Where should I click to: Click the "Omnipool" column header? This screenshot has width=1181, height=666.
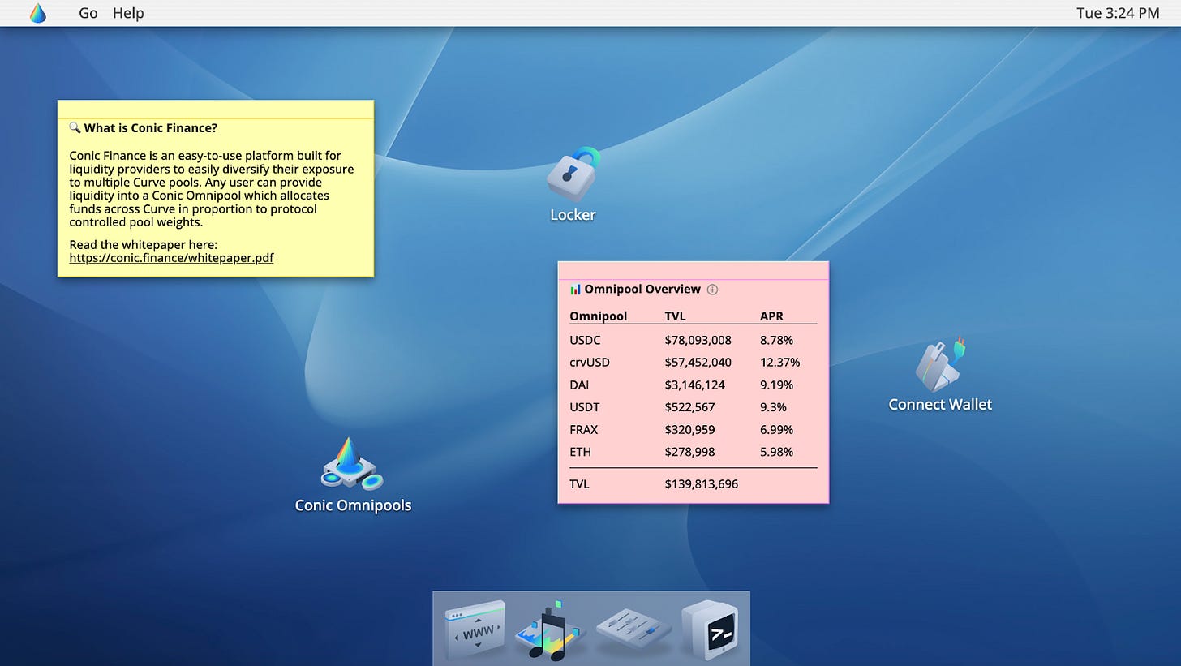(x=598, y=316)
